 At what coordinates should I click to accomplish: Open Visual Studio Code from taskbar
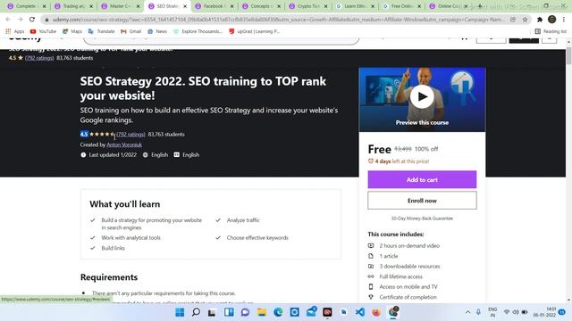[x=360, y=312]
